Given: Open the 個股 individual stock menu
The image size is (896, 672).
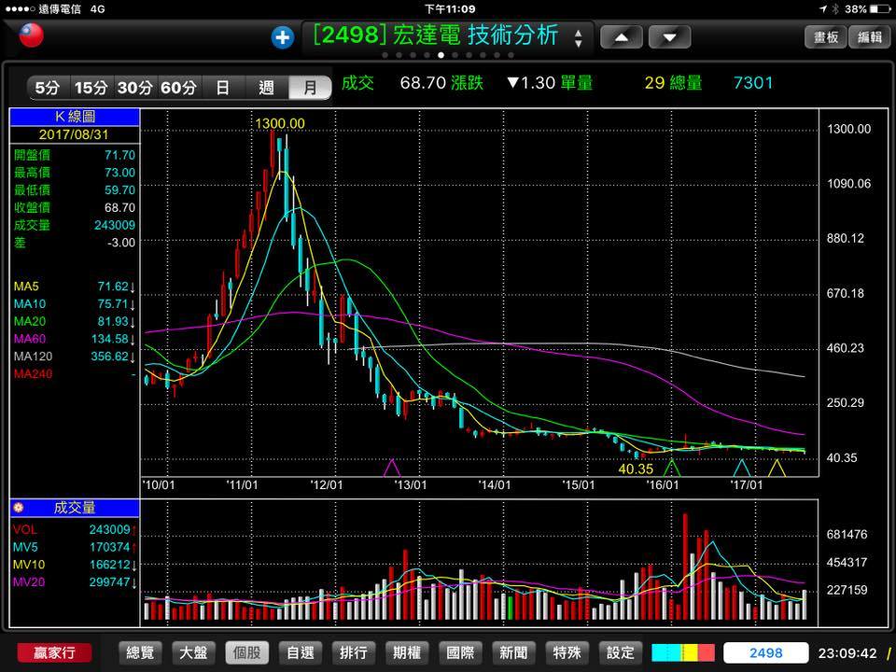Looking at the screenshot, I should tap(246, 652).
